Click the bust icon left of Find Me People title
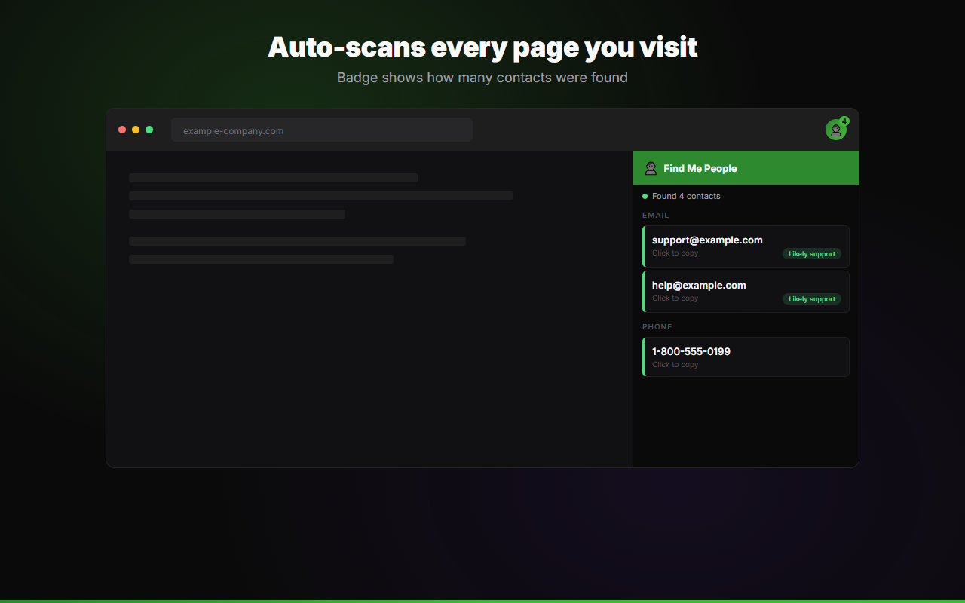 point(650,167)
